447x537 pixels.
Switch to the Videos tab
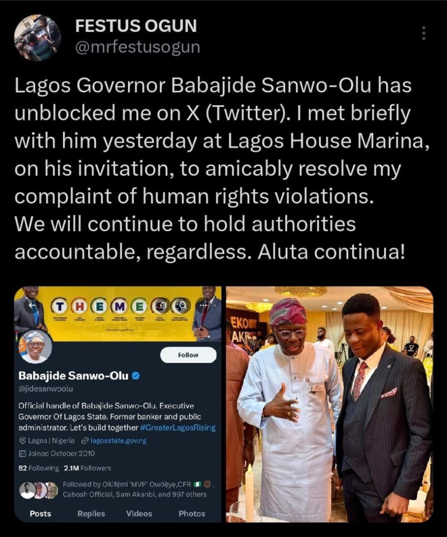tap(139, 514)
